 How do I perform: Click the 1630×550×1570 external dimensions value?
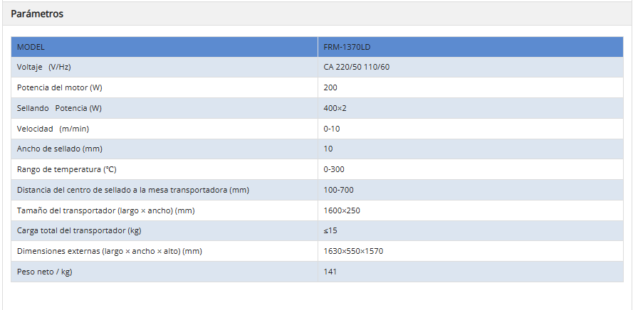click(x=354, y=251)
